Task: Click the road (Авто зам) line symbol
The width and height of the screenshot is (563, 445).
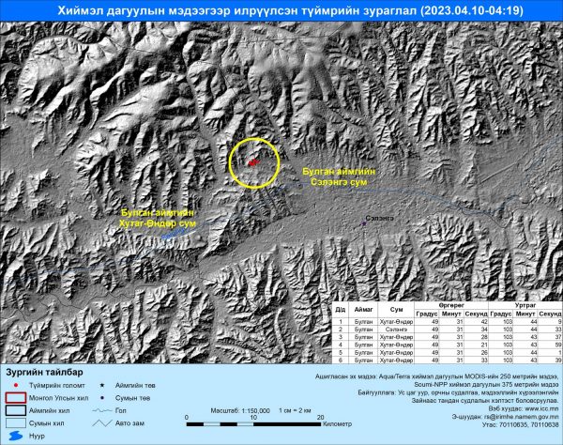Action: [101, 422]
